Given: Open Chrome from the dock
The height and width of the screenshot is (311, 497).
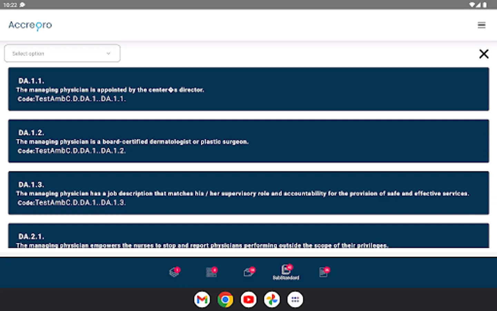Looking at the screenshot, I should click(x=225, y=300).
